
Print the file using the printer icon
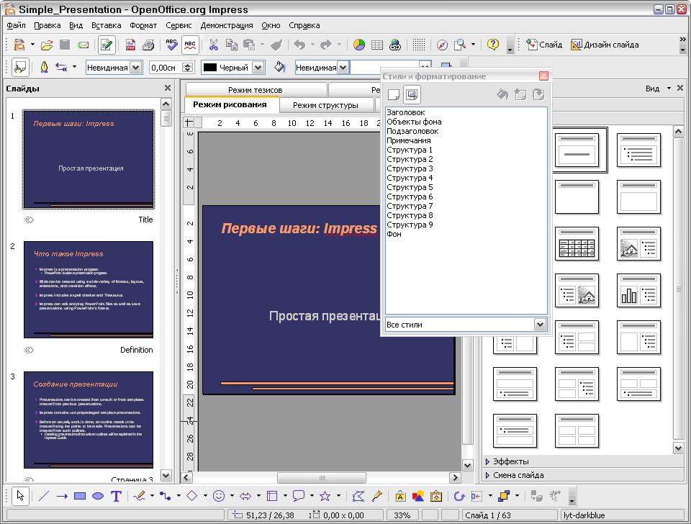pos(148,45)
